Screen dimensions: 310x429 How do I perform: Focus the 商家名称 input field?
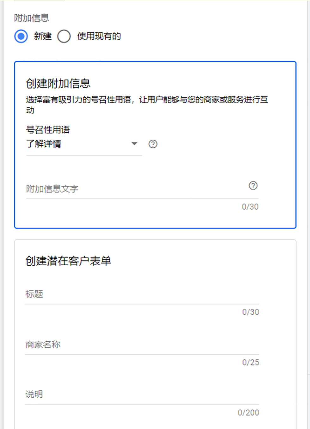click(x=142, y=345)
